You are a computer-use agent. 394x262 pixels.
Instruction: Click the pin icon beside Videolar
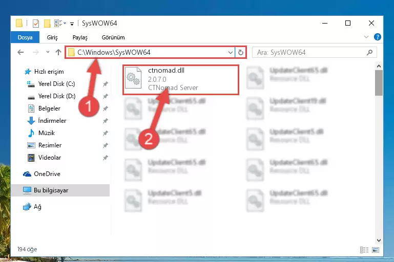105,158
